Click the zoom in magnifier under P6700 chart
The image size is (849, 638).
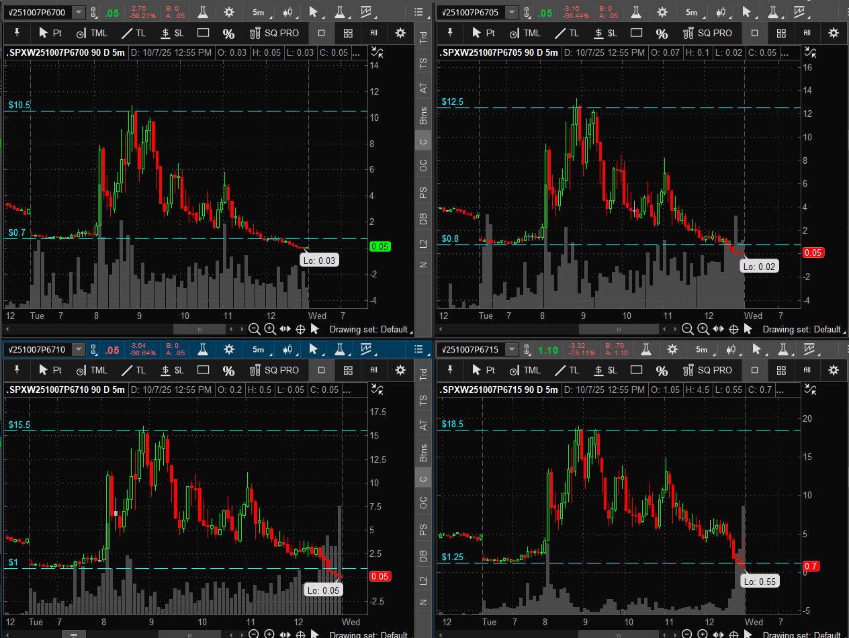[269, 329]
